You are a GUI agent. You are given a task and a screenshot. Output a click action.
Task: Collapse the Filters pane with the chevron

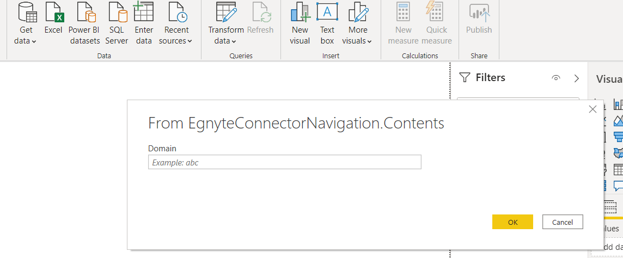(577, 78)
